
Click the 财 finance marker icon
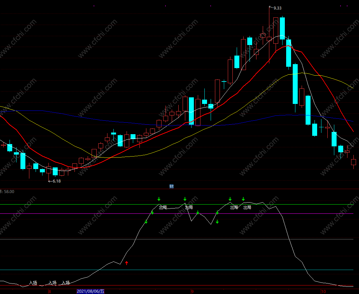click(x=171, y=186)
